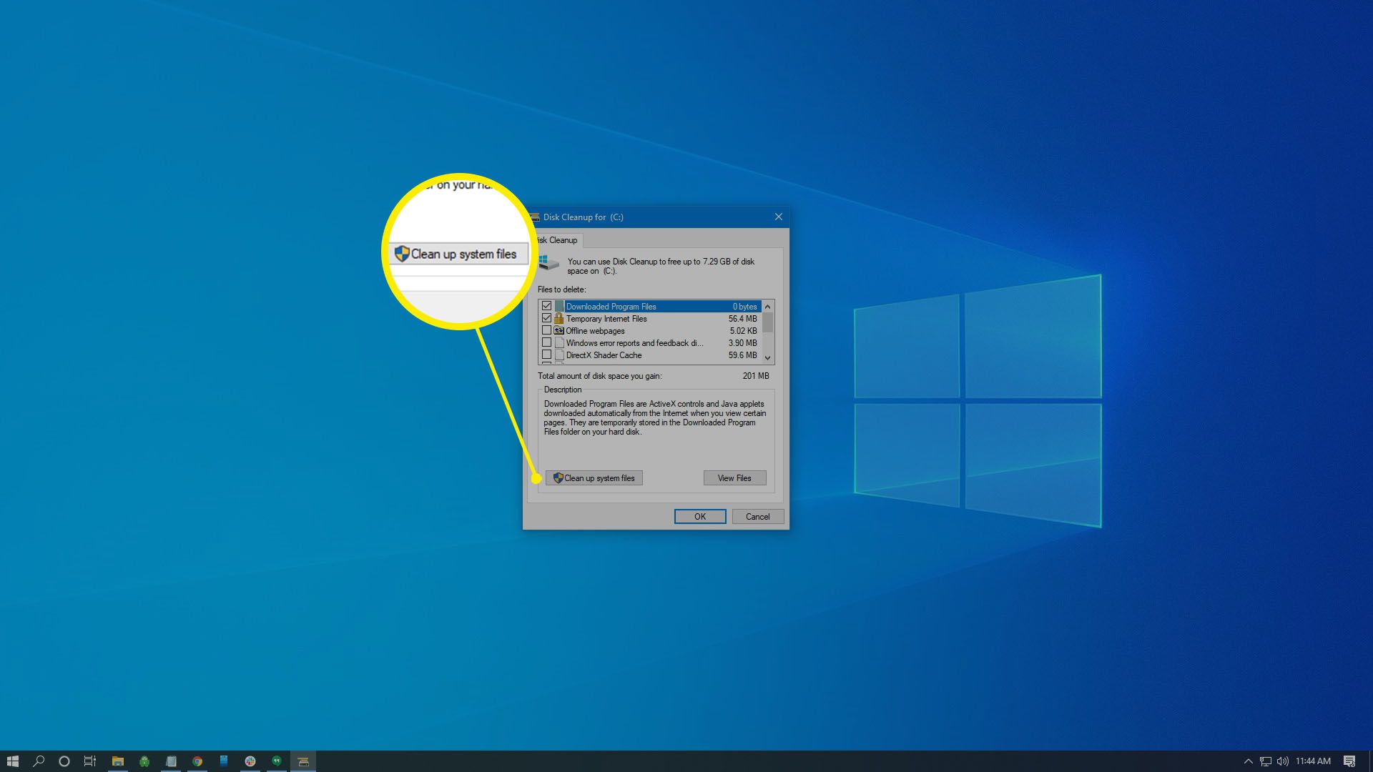Click the Show desktop strip on the taskbar
This screenshot has width=1373, height=772.
[1370, 761]
